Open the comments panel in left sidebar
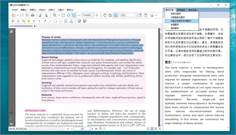 point(11,124)
